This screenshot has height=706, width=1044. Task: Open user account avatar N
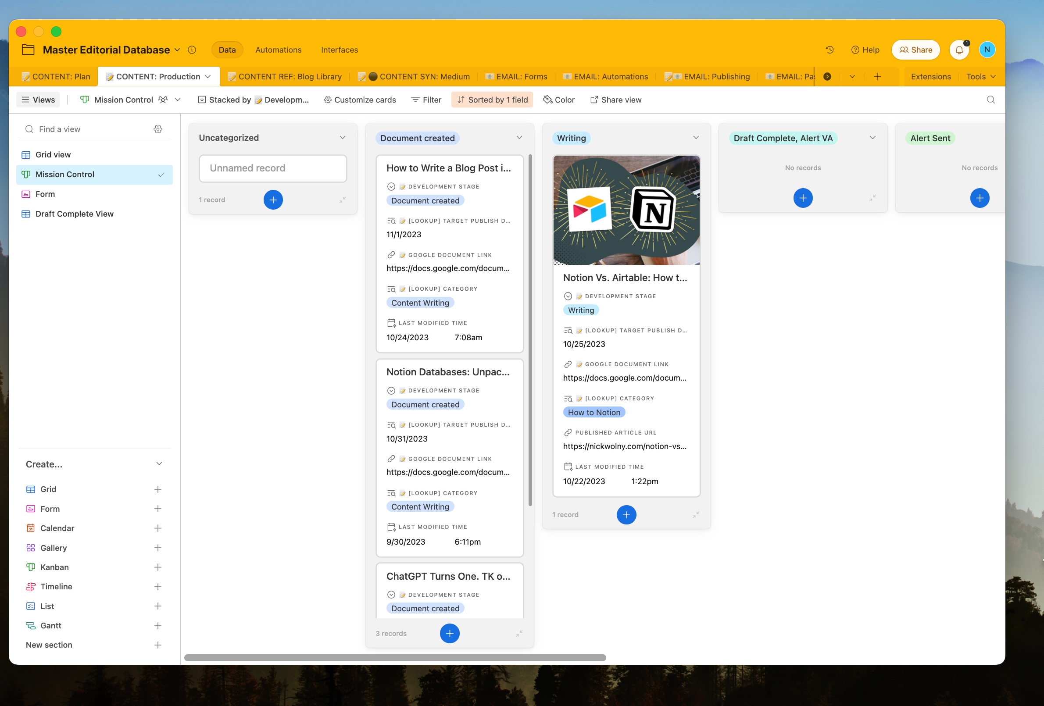[987, 50]
